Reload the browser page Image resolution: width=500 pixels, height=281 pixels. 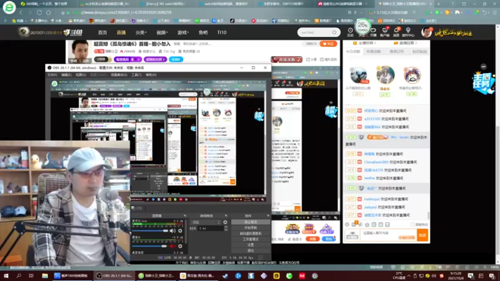click(39, 12)
